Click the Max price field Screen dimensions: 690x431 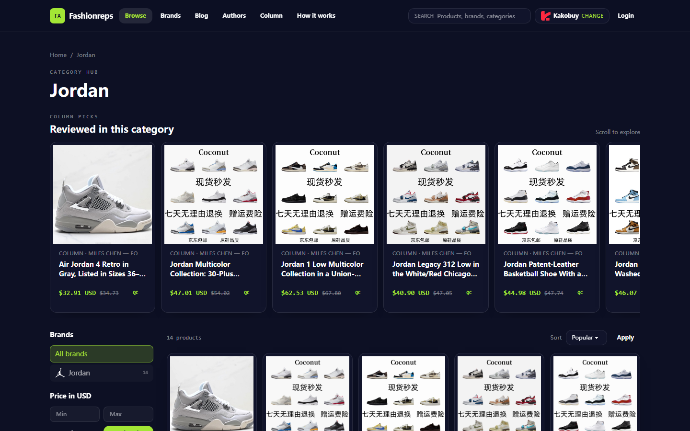click(x=128, y=414)
